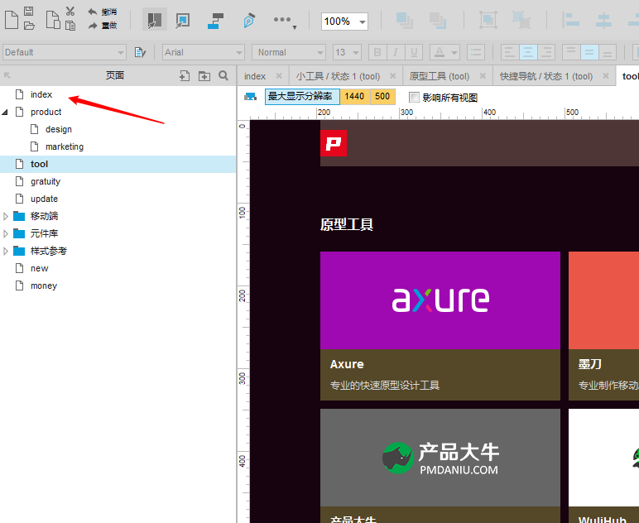Click the Align Left edges icon

pos(570,20)
